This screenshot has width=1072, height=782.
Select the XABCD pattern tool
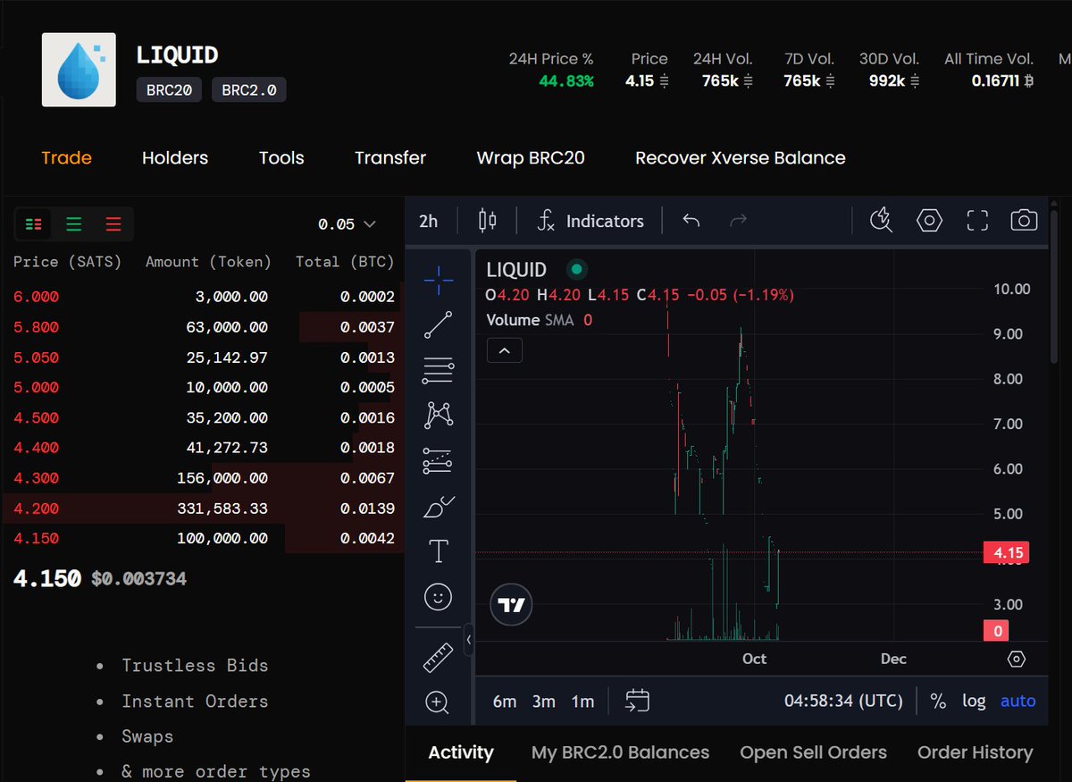tap(438, 415)
